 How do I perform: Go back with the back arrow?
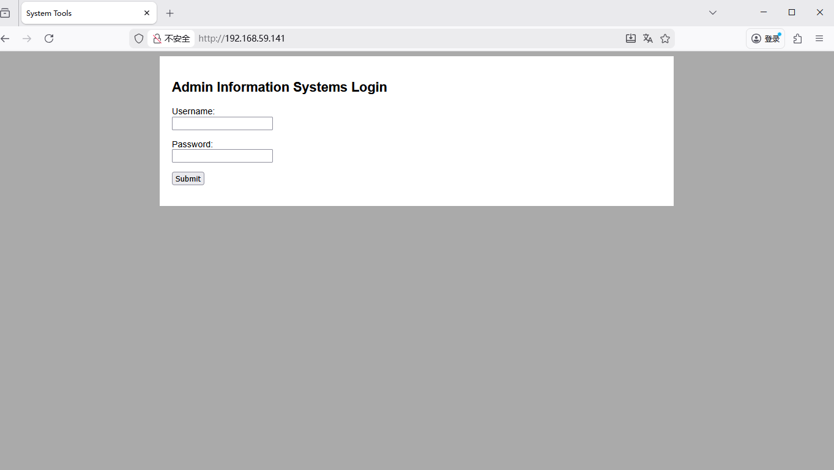coord(5,39)
